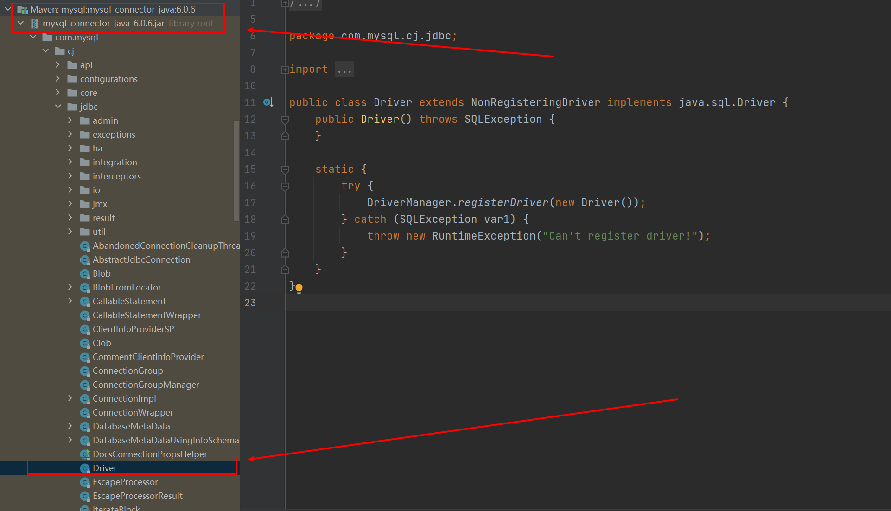Click the RuntimeException class reference
This screenshot has width=891, height=511.
click(484, 236)
